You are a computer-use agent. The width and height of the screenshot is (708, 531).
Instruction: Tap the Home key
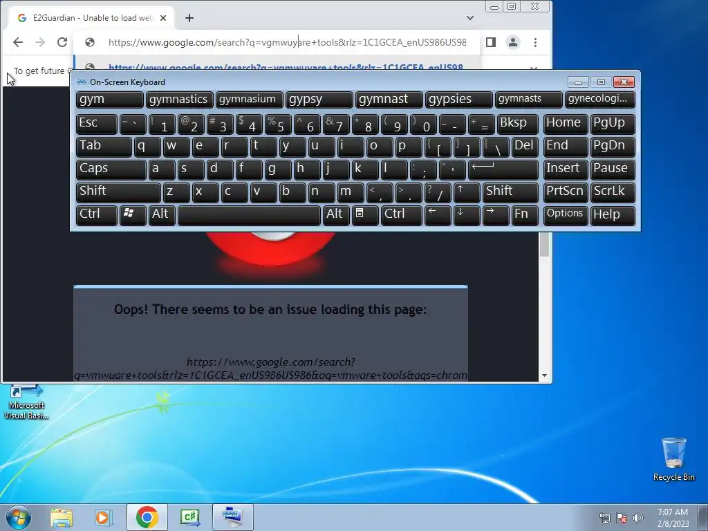566,124
